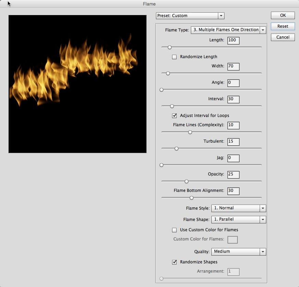Click the flame preview image
Screen dimensions: 299x287
coord(77,84)
